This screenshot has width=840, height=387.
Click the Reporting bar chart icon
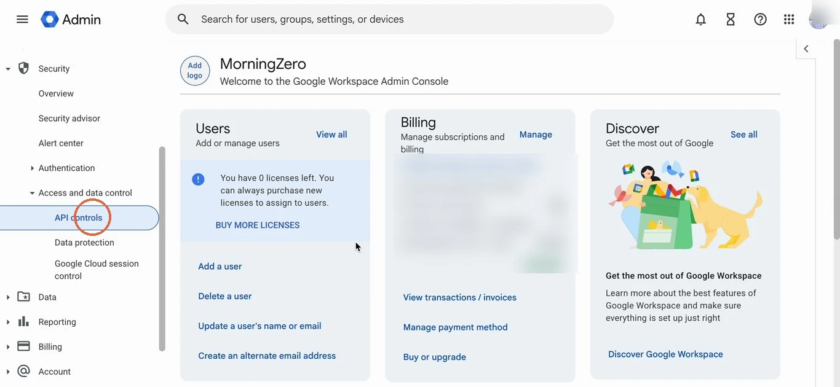(x=23, y=321)
